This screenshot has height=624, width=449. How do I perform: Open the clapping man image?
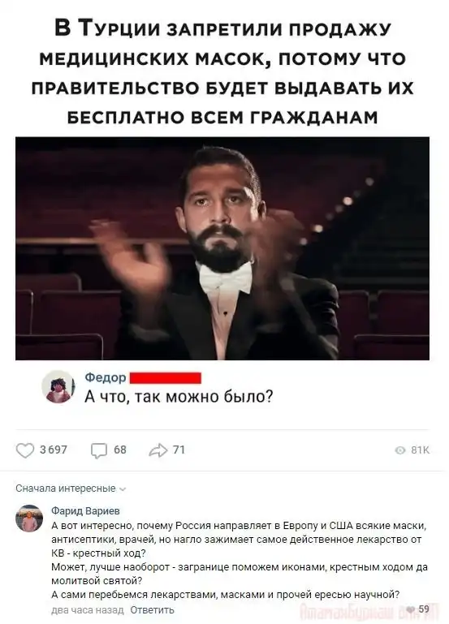click(222, 248)
